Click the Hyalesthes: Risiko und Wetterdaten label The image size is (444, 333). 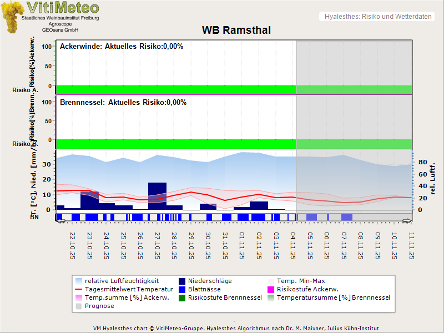point(377,17)
